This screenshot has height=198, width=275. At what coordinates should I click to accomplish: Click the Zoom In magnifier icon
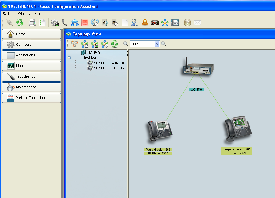pyautogui.click(x=164, y=44)
